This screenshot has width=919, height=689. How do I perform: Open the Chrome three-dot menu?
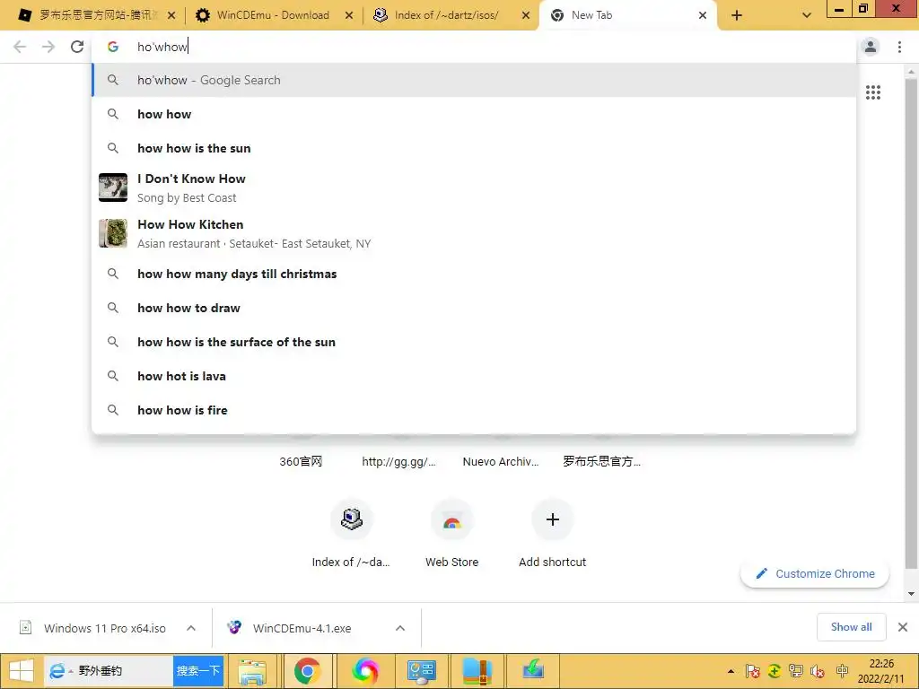(x=899, y=47)
